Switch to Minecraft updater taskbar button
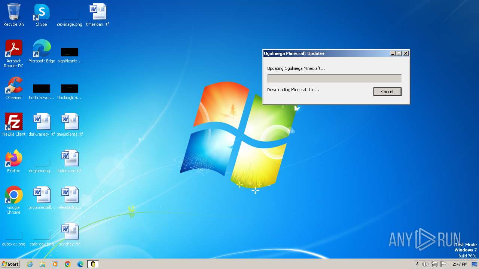 coord(93,264)
